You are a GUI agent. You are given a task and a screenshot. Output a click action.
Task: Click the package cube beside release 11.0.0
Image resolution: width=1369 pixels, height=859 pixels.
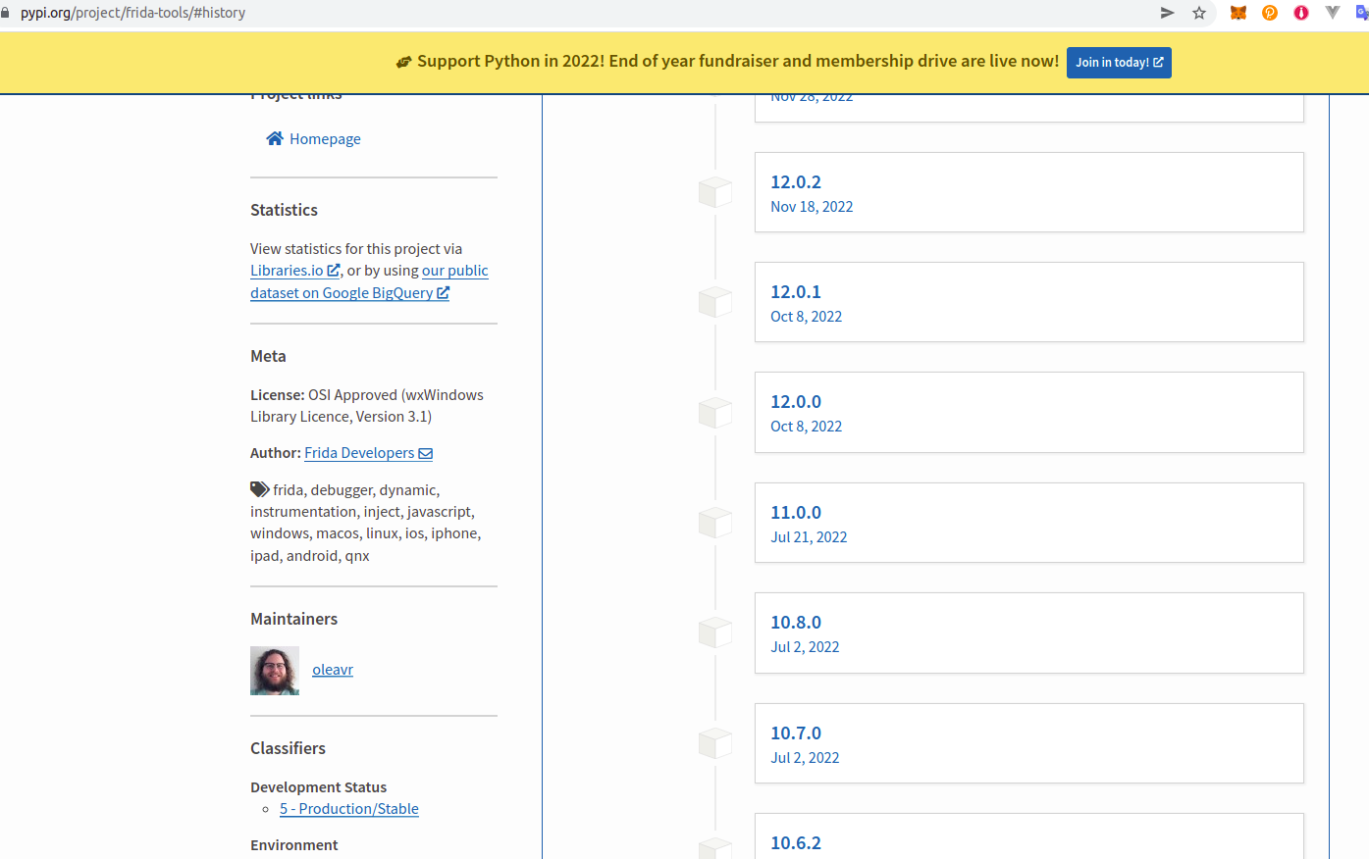click(715, 523)
